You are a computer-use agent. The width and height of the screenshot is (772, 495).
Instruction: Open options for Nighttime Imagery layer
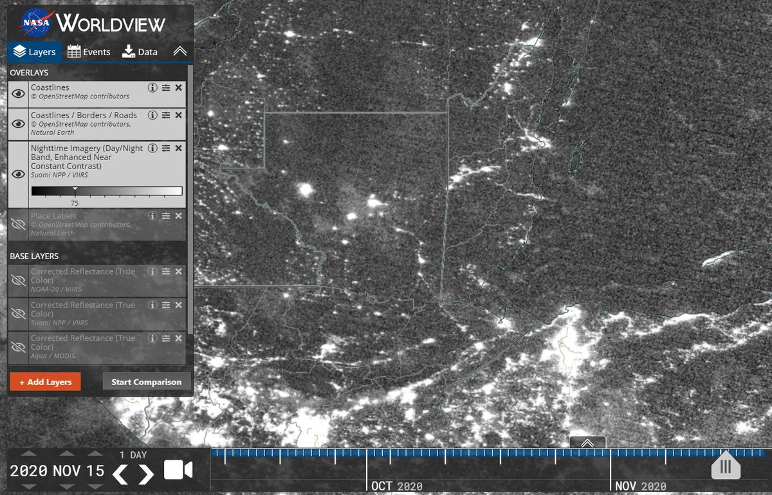(166, 148)
